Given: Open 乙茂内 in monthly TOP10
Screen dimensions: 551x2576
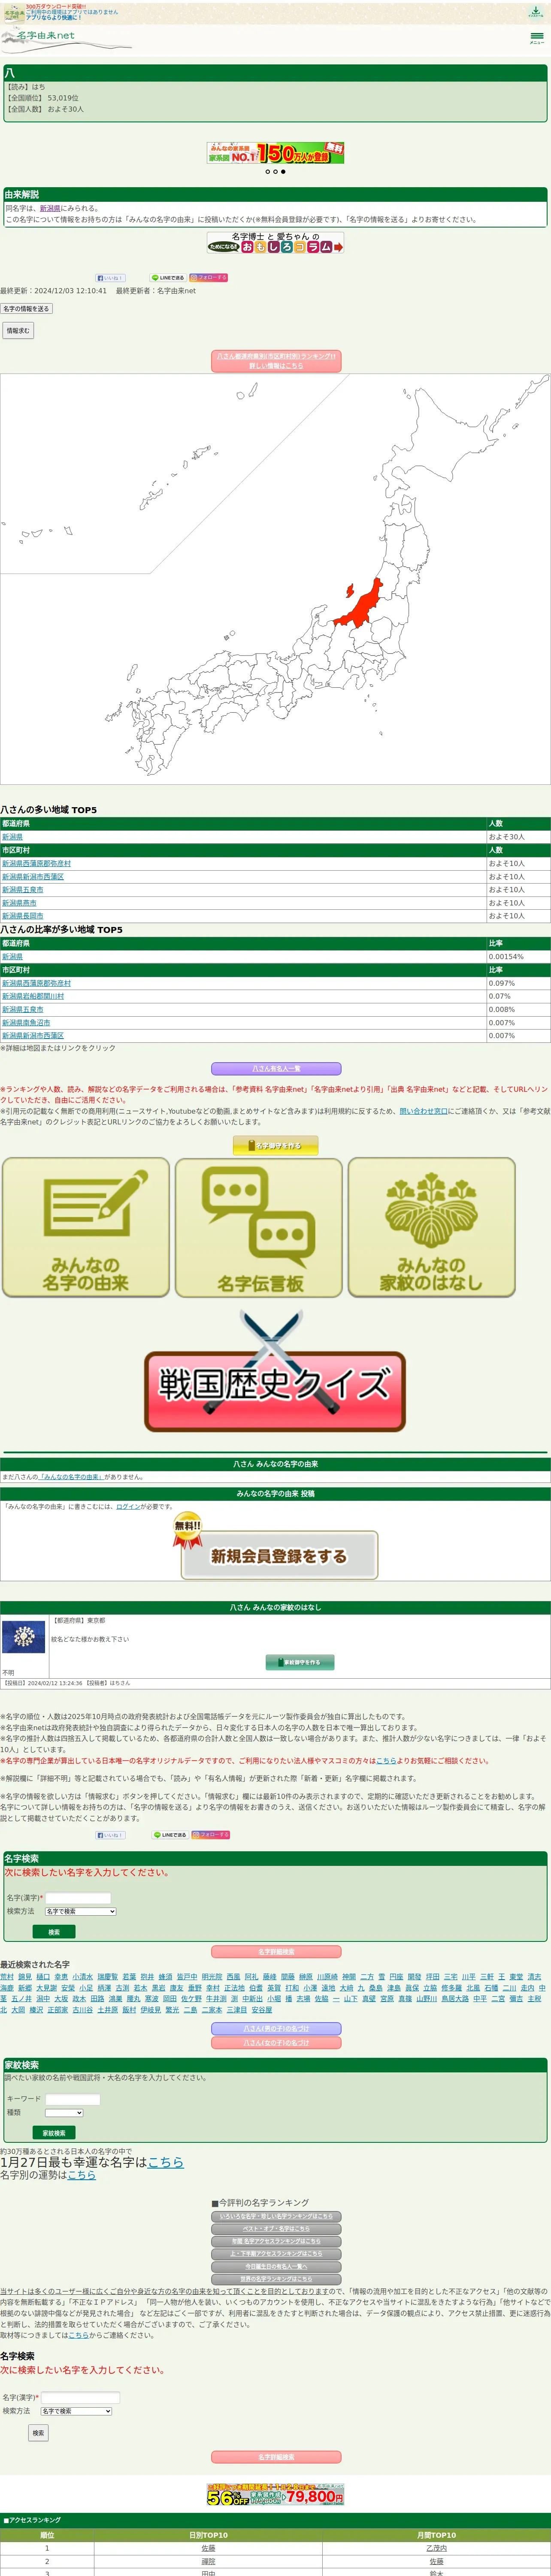Looking at the screenshot, I should coord(436,2549).
